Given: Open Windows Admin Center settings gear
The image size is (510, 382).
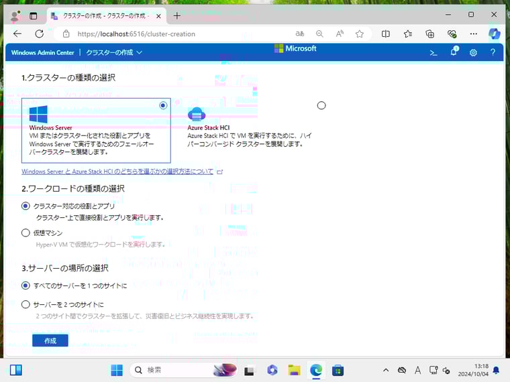Looking at the screenshot, I should (x=473, y=53).
